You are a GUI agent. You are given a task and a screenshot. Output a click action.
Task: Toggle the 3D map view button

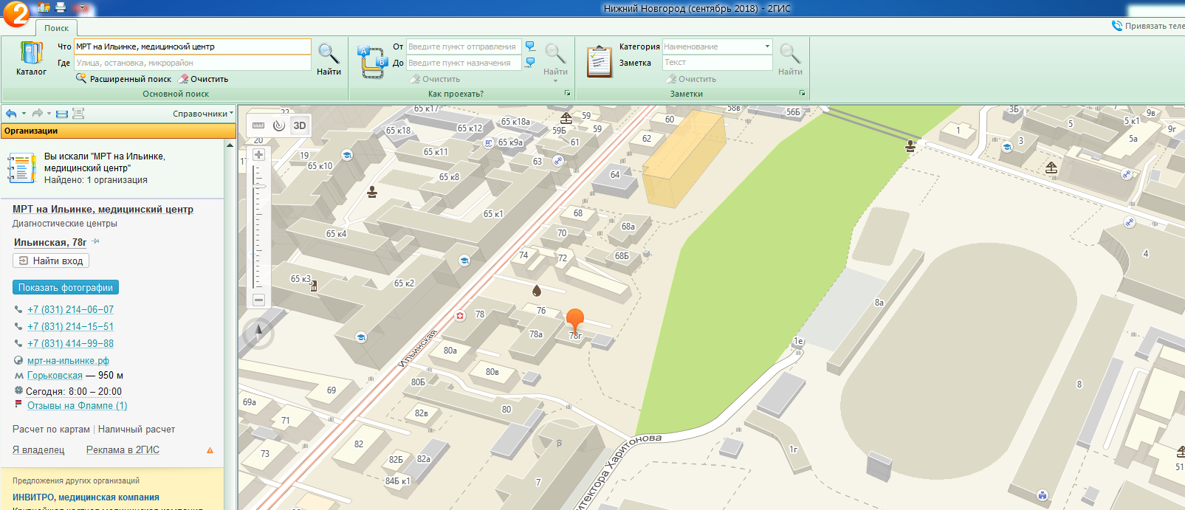pos(300,125)
